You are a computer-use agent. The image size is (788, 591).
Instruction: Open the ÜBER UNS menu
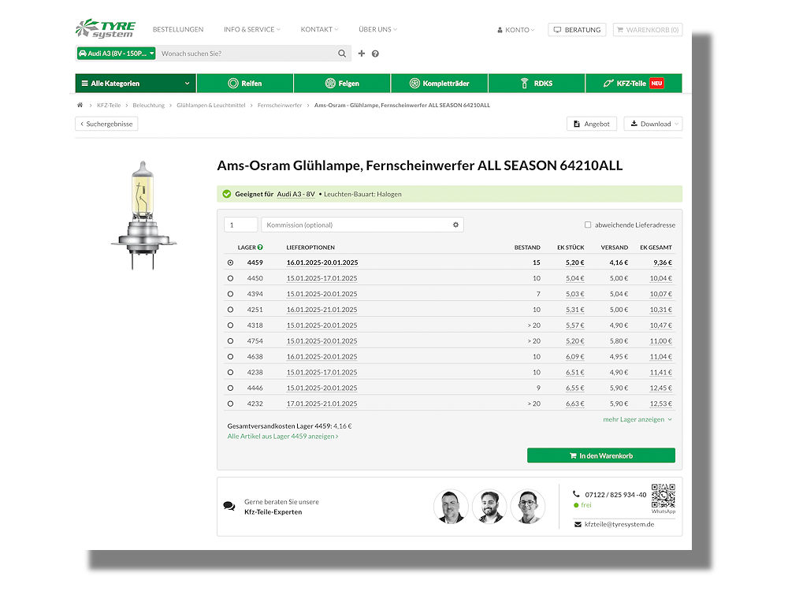[x=377, y=30]
